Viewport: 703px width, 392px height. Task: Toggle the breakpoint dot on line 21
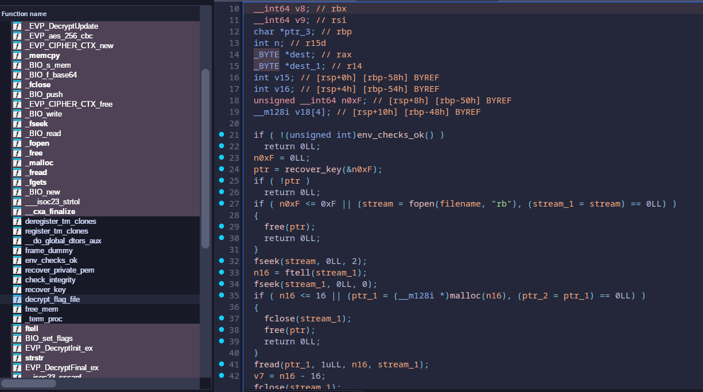[222, 135]
